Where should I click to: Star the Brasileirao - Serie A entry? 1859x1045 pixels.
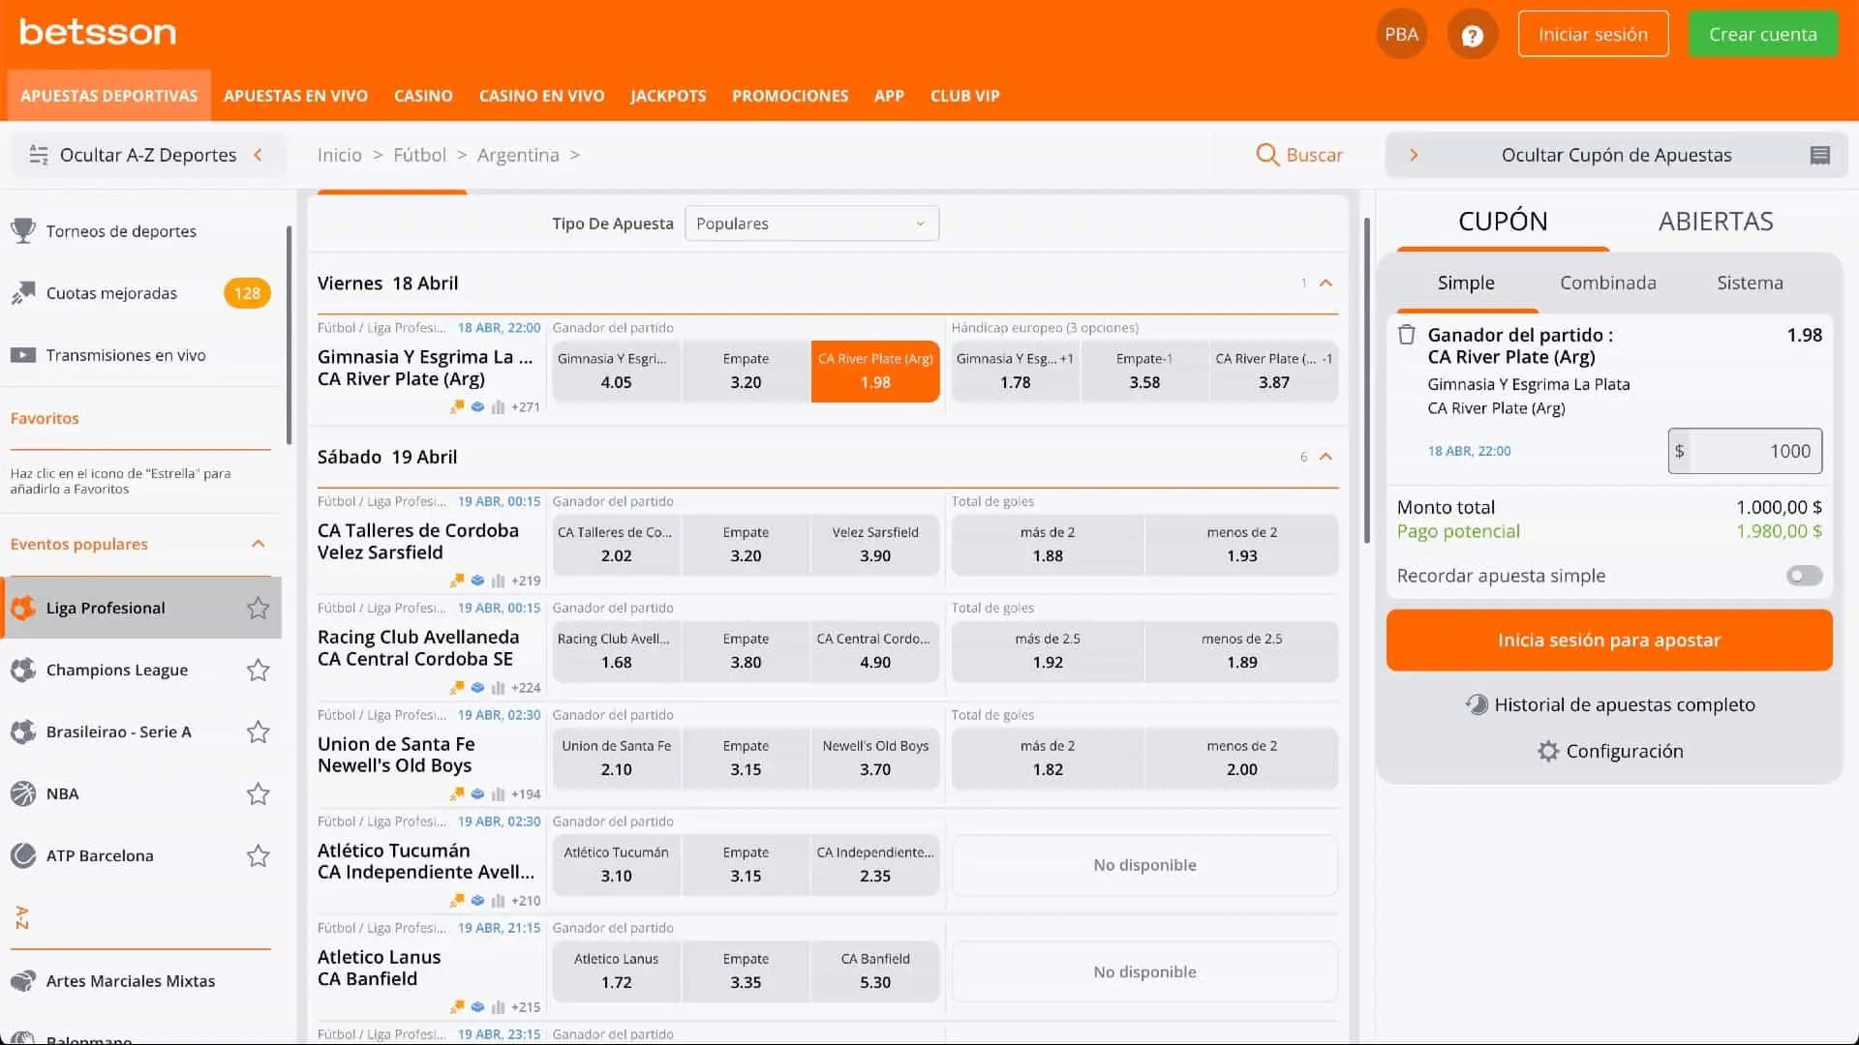(258, 731)
